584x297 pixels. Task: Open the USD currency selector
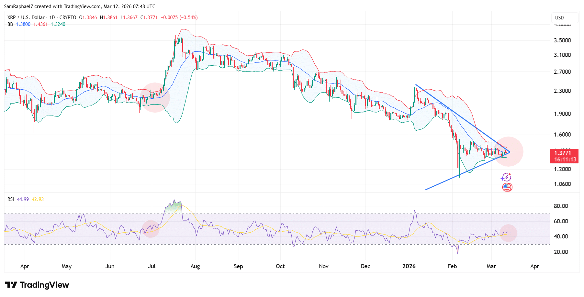point(559,18)
